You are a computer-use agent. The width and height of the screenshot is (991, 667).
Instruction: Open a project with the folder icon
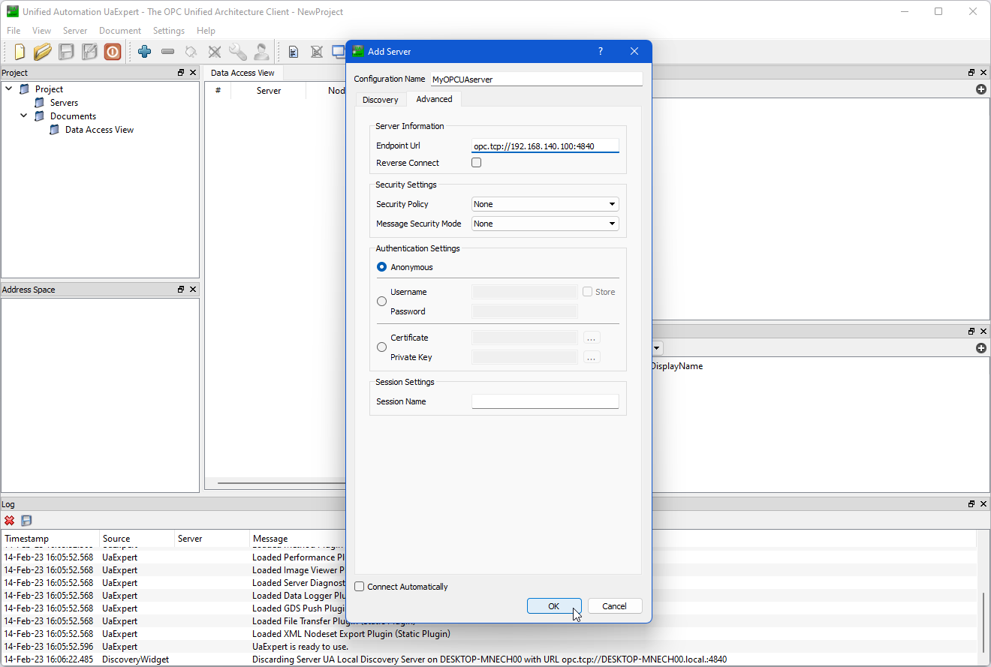tap(43, 52)
